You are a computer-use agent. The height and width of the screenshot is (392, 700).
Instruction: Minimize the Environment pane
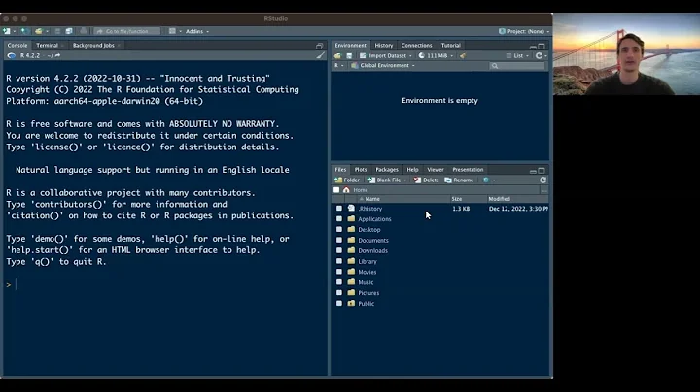point(533,46)
